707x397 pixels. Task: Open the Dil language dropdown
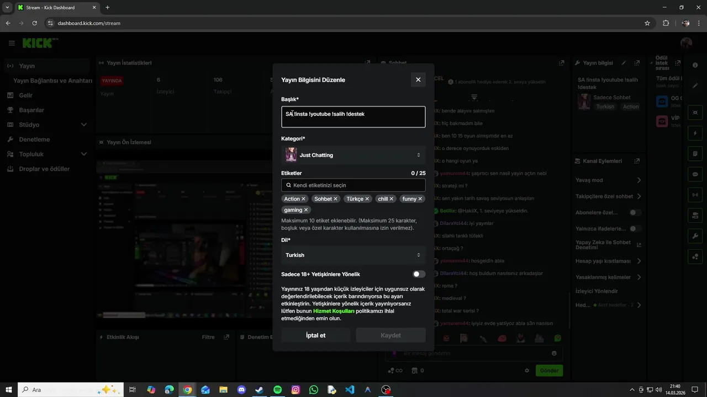coord(353,255)
